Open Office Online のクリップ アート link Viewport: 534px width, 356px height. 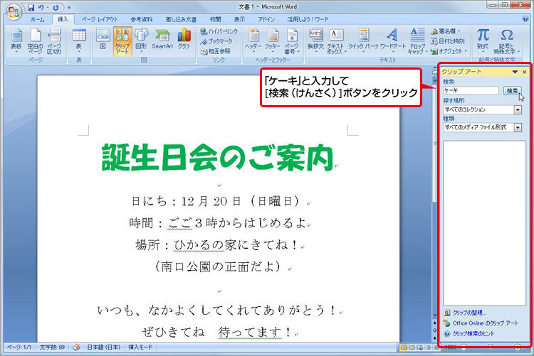(x=486, y=323)
